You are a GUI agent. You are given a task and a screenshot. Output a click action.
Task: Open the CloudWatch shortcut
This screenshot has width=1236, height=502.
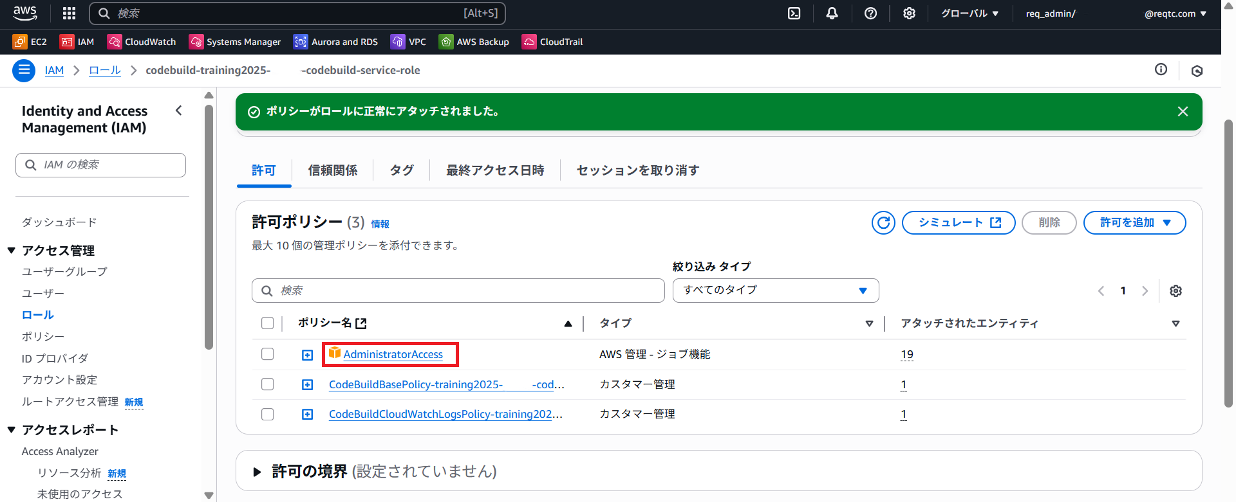[142, 42]
